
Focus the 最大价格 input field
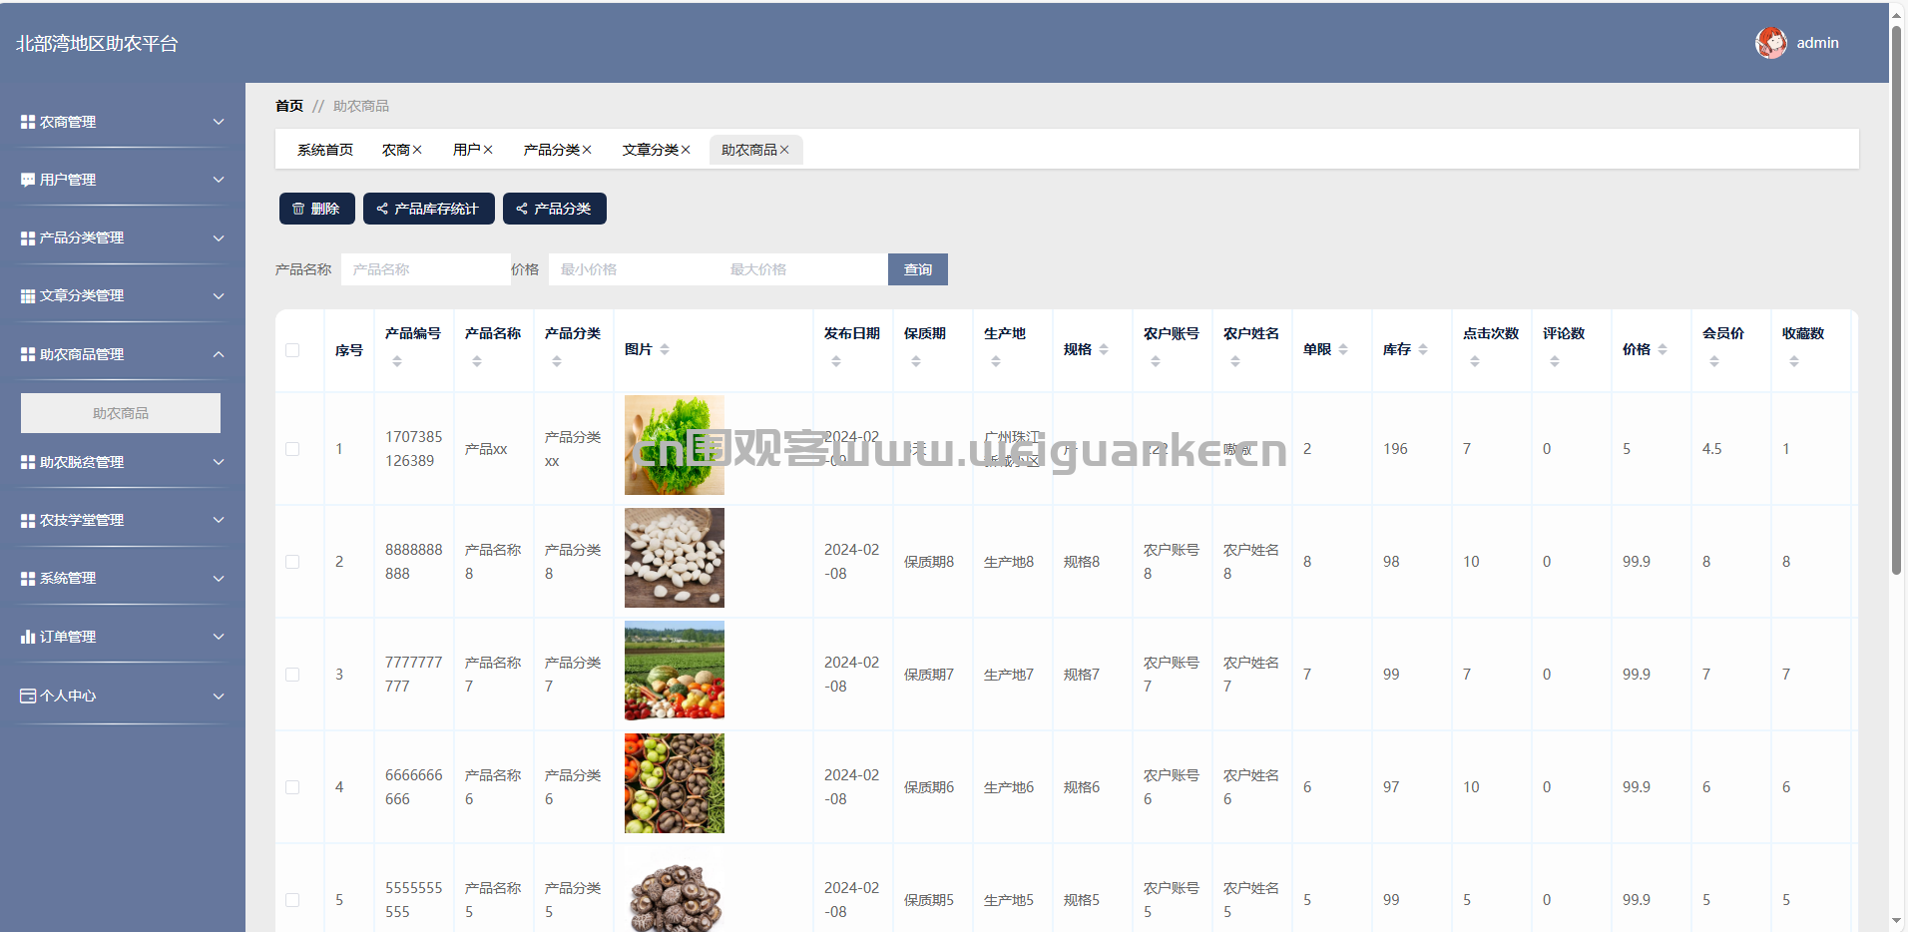click(x=803, y=269)
